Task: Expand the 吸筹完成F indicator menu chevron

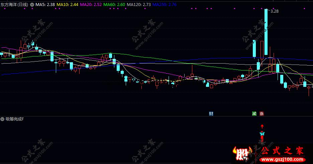Action: coord(2,119)
